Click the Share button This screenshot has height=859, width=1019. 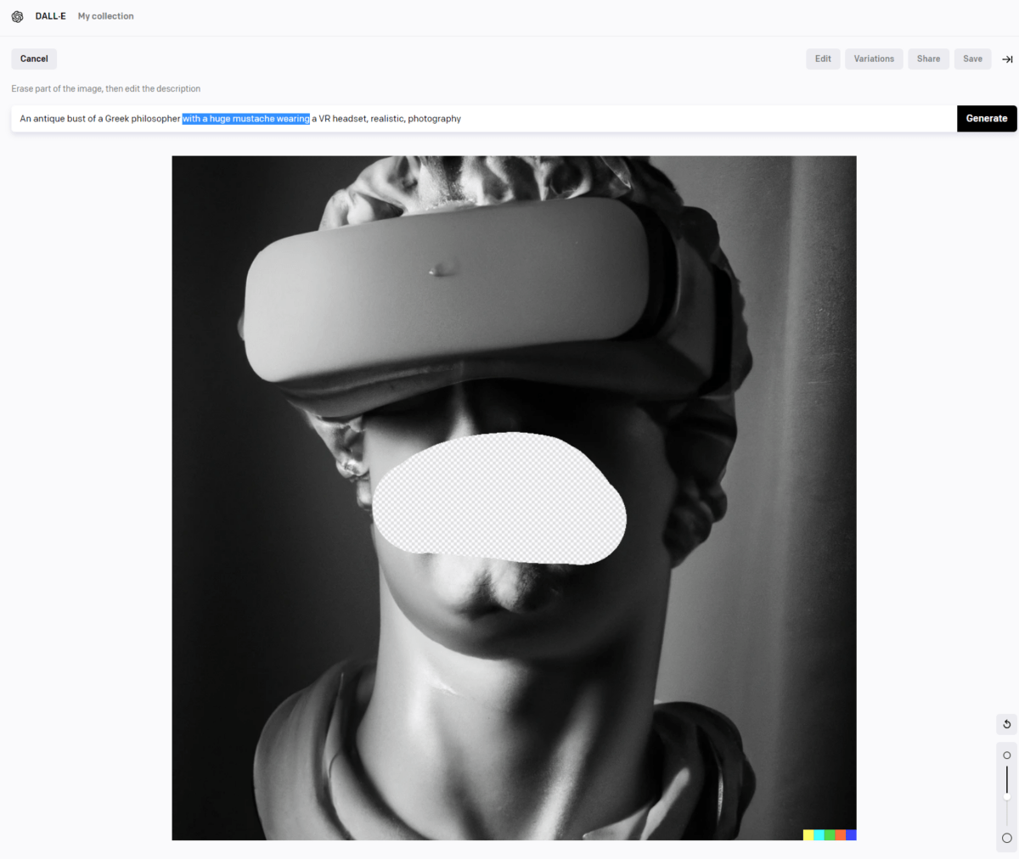pyautogui.click(x=928, y=59)
